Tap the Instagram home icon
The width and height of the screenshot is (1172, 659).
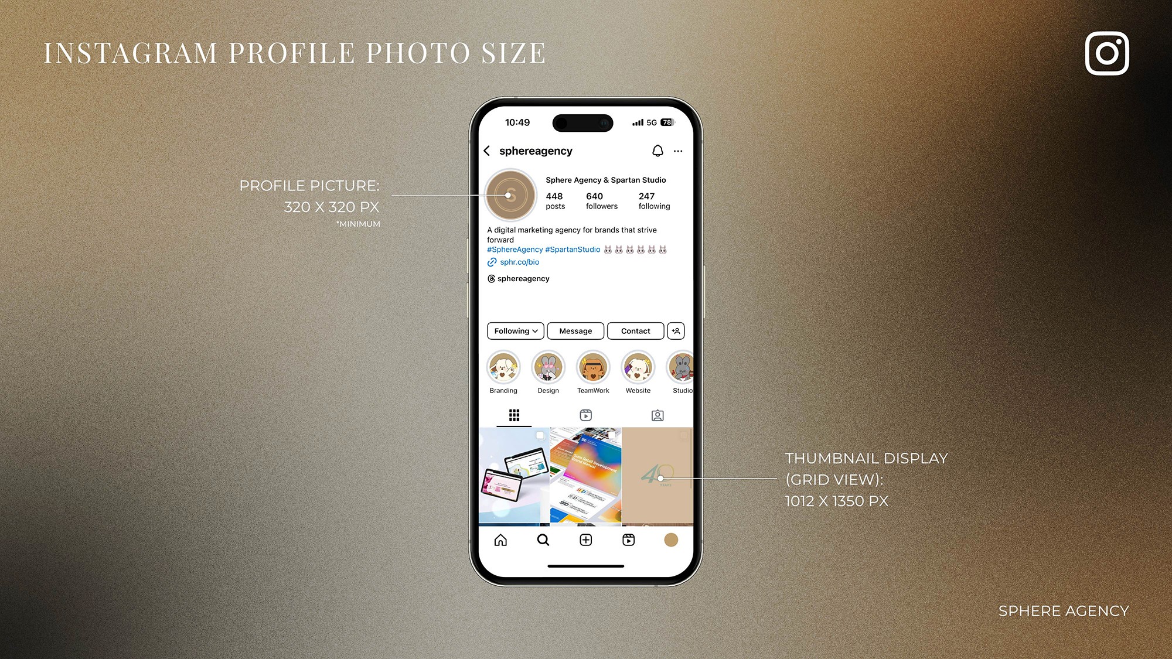point(500,539)
